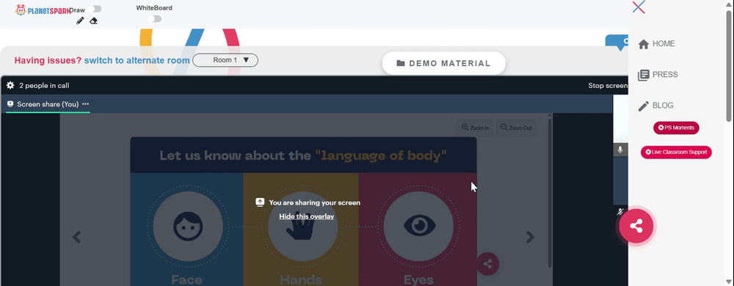Dismiss the Live Classroom Support badge
Viewport: 734px width, 286px height.
(648, 152)
